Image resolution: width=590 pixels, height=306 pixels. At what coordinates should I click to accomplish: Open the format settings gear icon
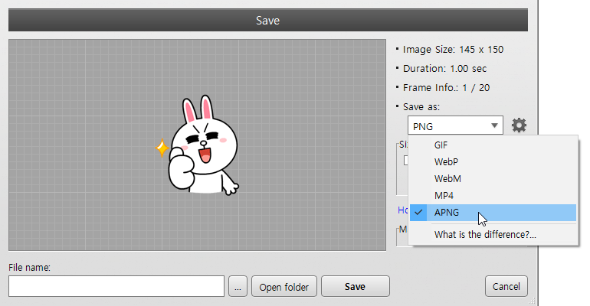519,125
